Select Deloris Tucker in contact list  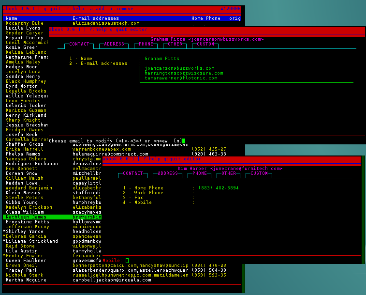pyautogui.click(x=26, y=106)
